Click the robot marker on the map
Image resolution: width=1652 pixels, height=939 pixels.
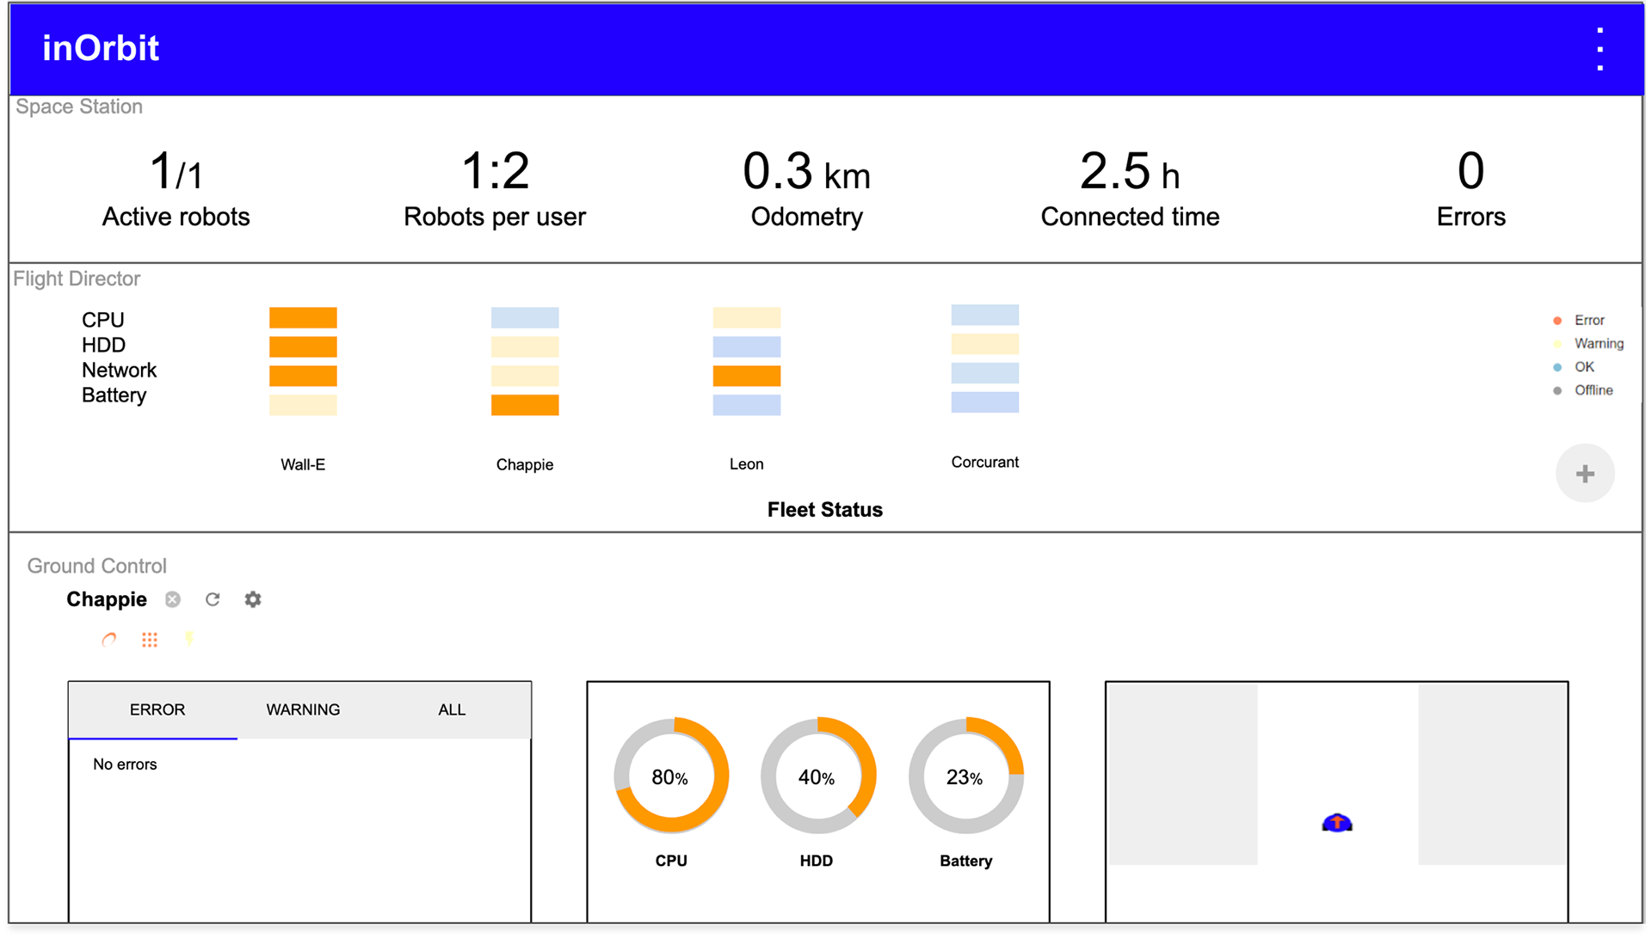point(1336,823)
